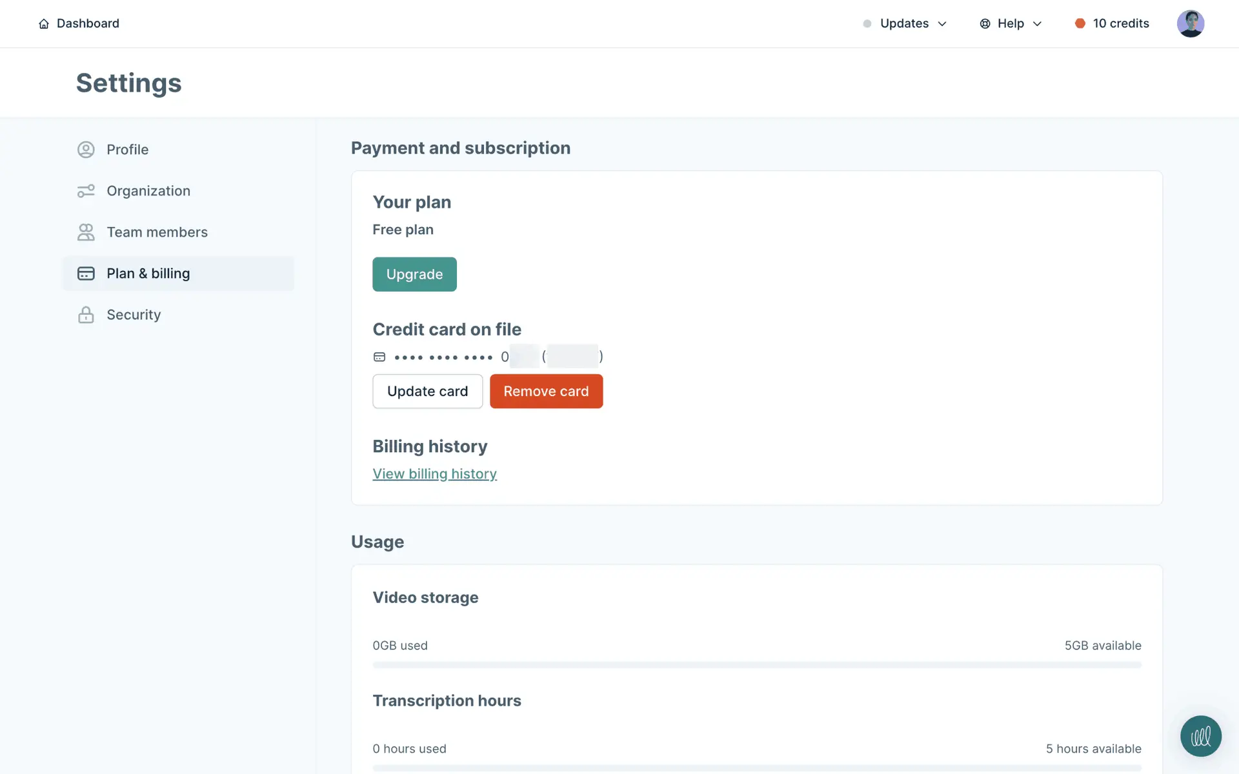Open user avatar account menu
The image size is (1239, 774).
pos(1190,24)
